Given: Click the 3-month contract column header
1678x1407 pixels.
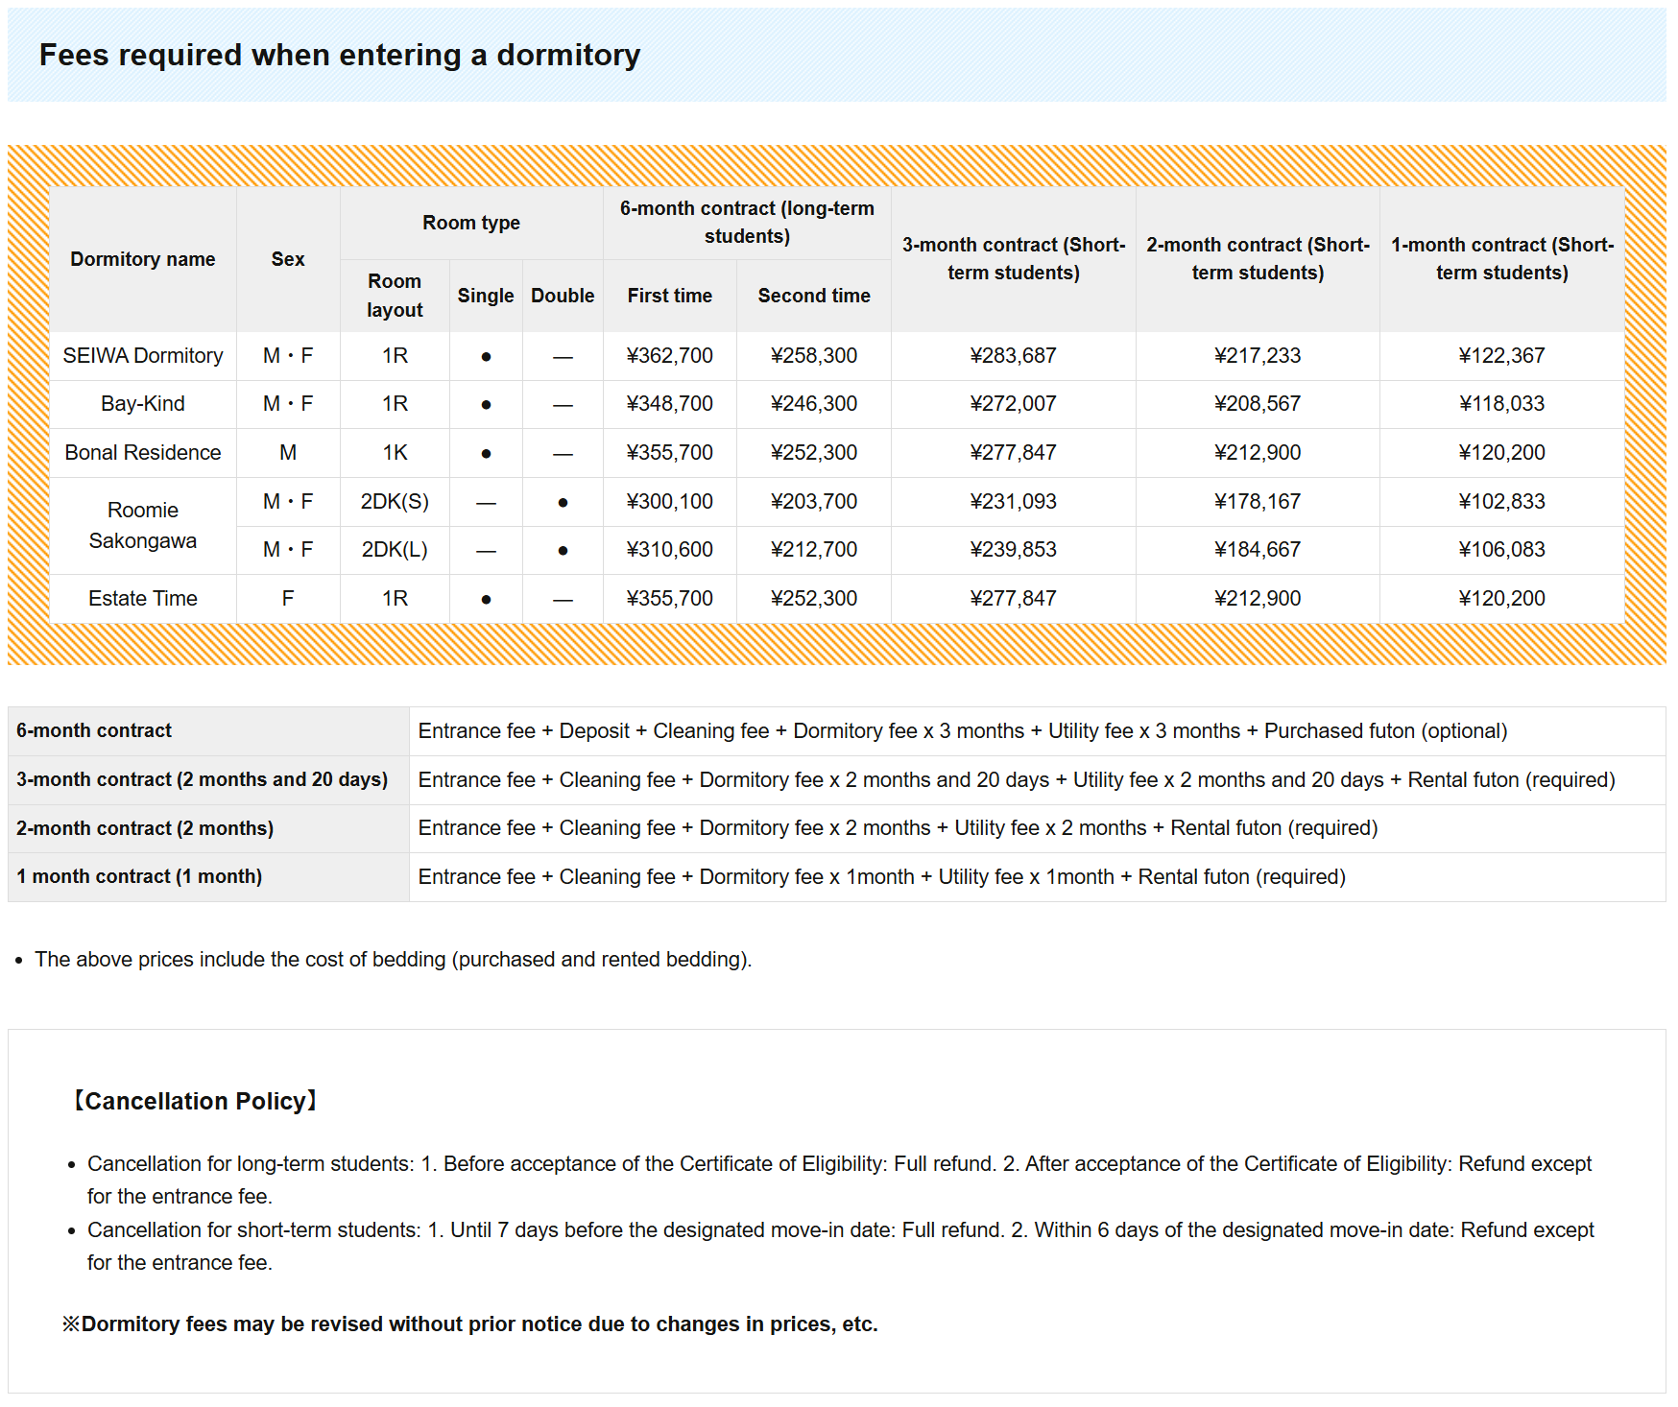Looking at the screenshot, I should 1013,259.
